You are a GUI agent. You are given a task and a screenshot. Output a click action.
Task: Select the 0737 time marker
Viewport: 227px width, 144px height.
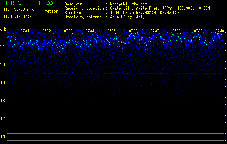[155, 31]
